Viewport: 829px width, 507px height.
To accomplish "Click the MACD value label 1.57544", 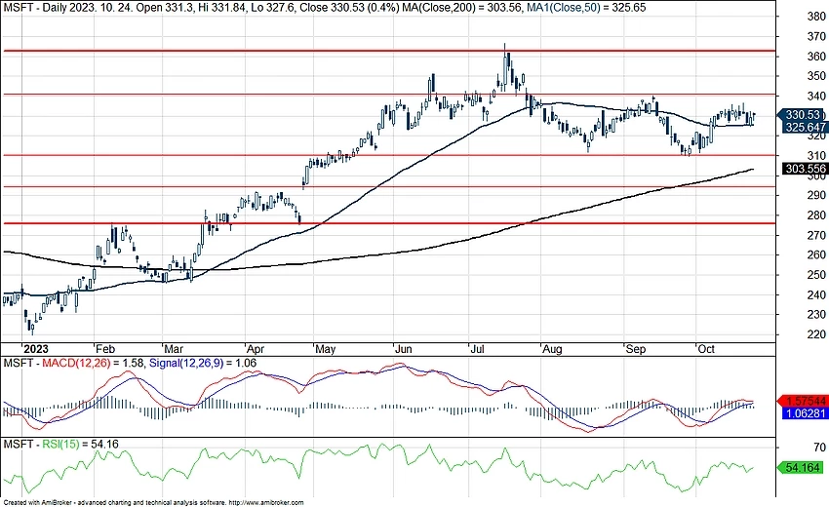I will (x=805, y=402).
